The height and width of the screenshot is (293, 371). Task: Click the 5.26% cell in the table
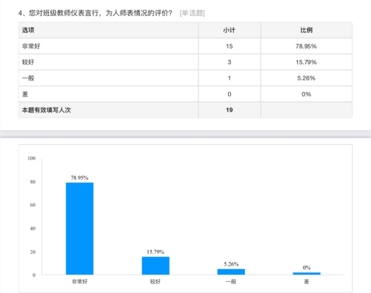pos(306,78)
